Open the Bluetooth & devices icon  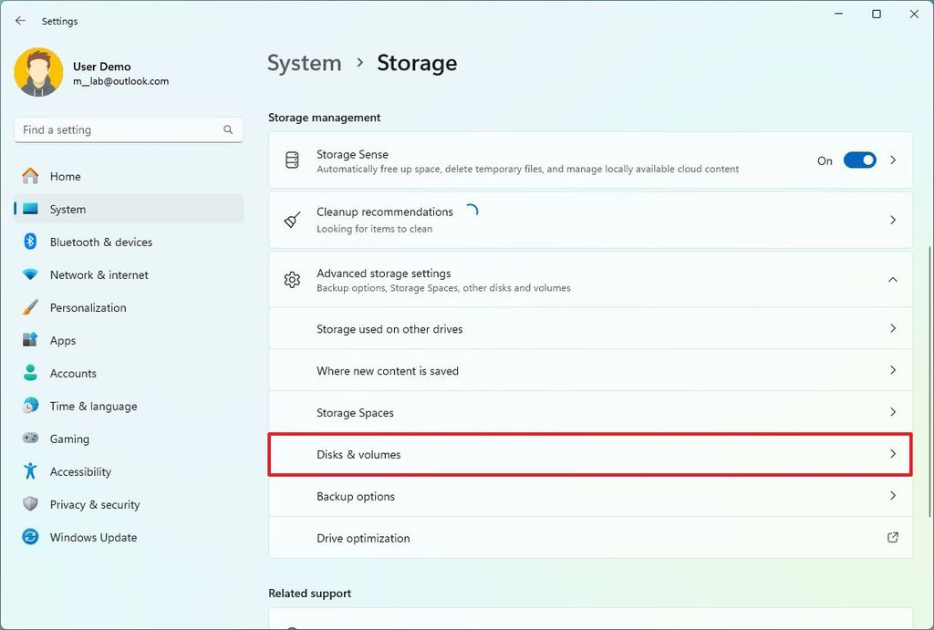[30, 242]
